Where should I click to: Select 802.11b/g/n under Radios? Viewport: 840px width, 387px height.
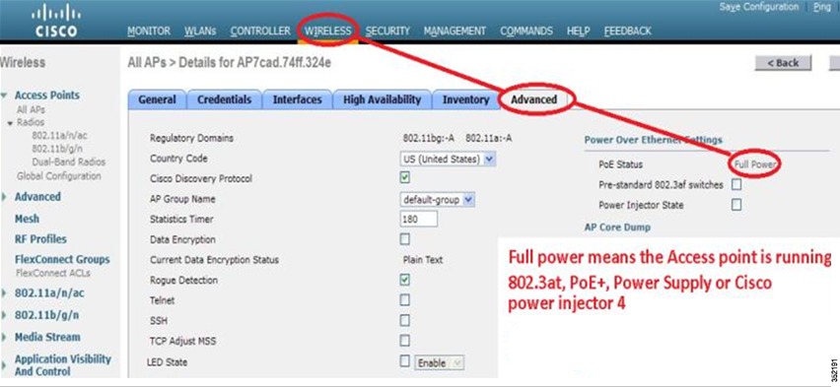(57, 149)
